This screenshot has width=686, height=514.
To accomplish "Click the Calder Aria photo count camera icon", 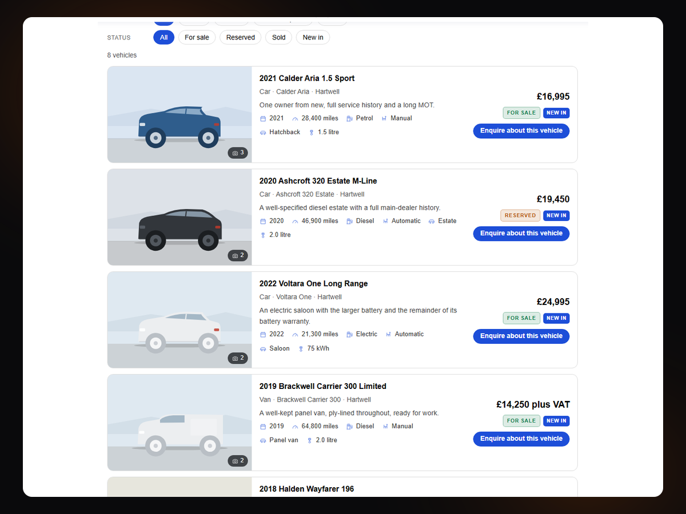I will 235,153.
